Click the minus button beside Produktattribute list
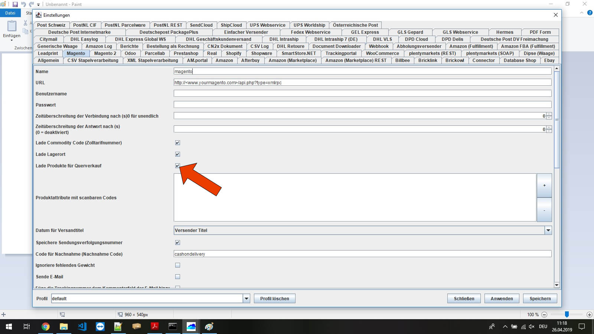The height and width of the screenshot is (334, 594). [x=544, y=210]
